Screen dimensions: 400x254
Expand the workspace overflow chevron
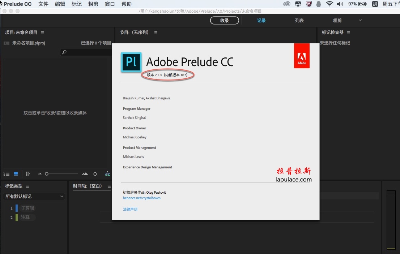(361, 20)
